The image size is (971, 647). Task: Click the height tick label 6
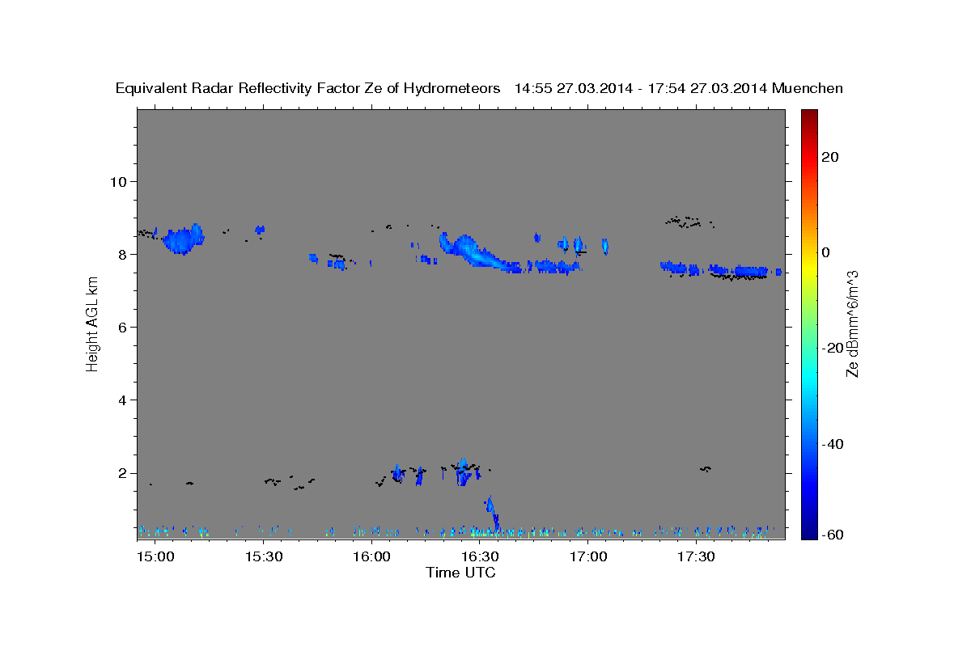click(x=121, y=328)
